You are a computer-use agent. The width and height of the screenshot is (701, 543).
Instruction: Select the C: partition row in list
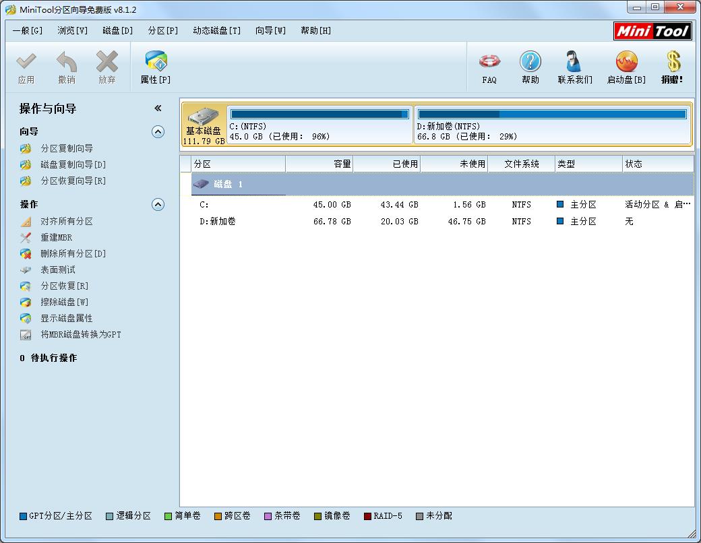(x=442, y=205)
